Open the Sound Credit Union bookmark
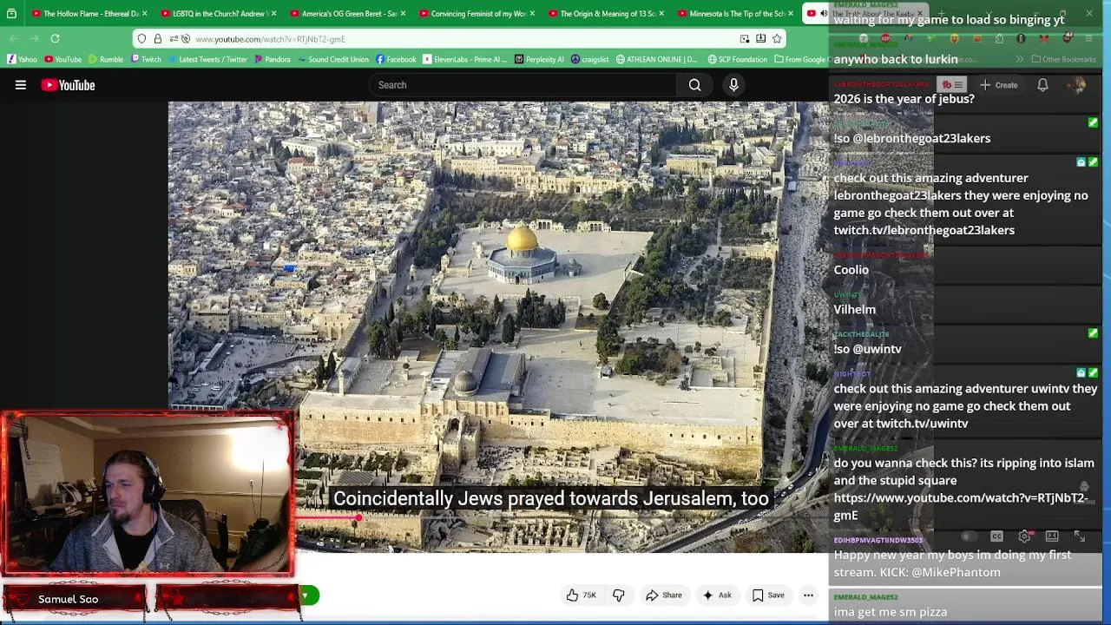Screen dimensions: 1111x625 (x=332, y=59)
